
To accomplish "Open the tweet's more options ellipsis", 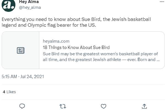I will click(x=162, y=2).
